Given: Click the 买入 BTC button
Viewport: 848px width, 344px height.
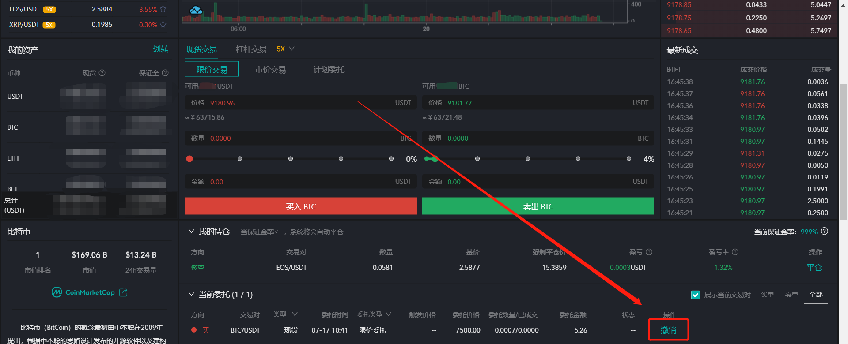Looking at the screenshot, I should coord(301,206).
